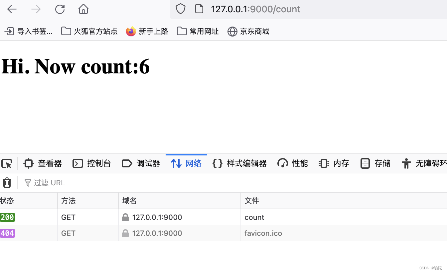
Task: Switch to the 控制台 console tab
Action: 92,163
